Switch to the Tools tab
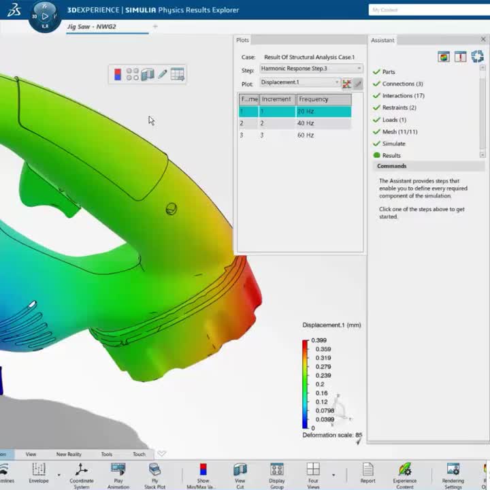Screen dimensions: 490x490 pyautogui.click(x=107, y=454)
